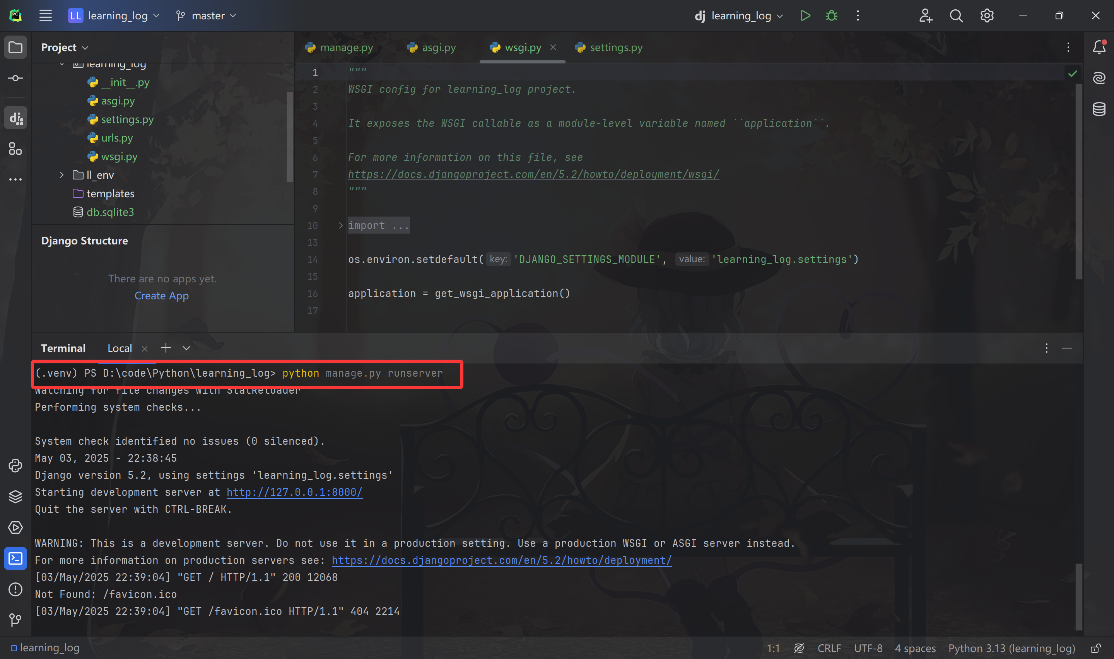Click the Debug bug icon
This screenshot has height=659, width=1114.
[x=831, y=16]
